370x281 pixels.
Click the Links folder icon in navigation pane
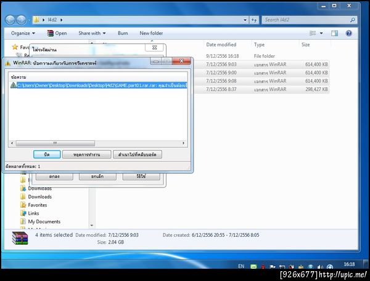[23, 213]
